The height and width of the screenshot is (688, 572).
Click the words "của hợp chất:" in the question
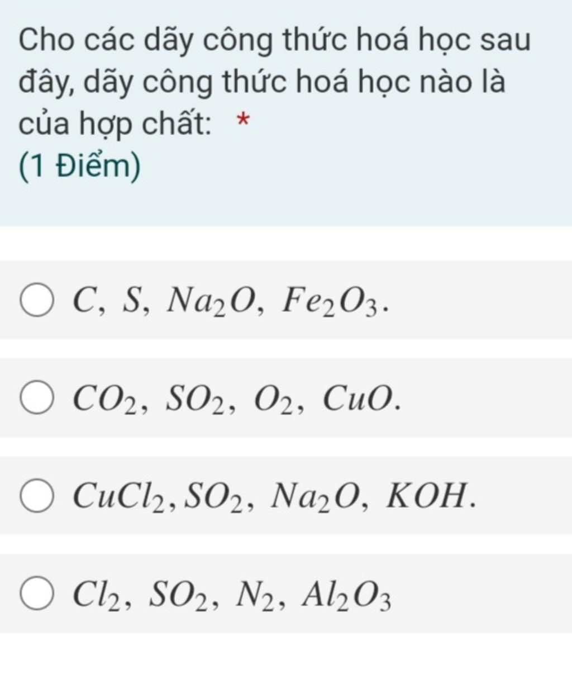click(115, 124)
